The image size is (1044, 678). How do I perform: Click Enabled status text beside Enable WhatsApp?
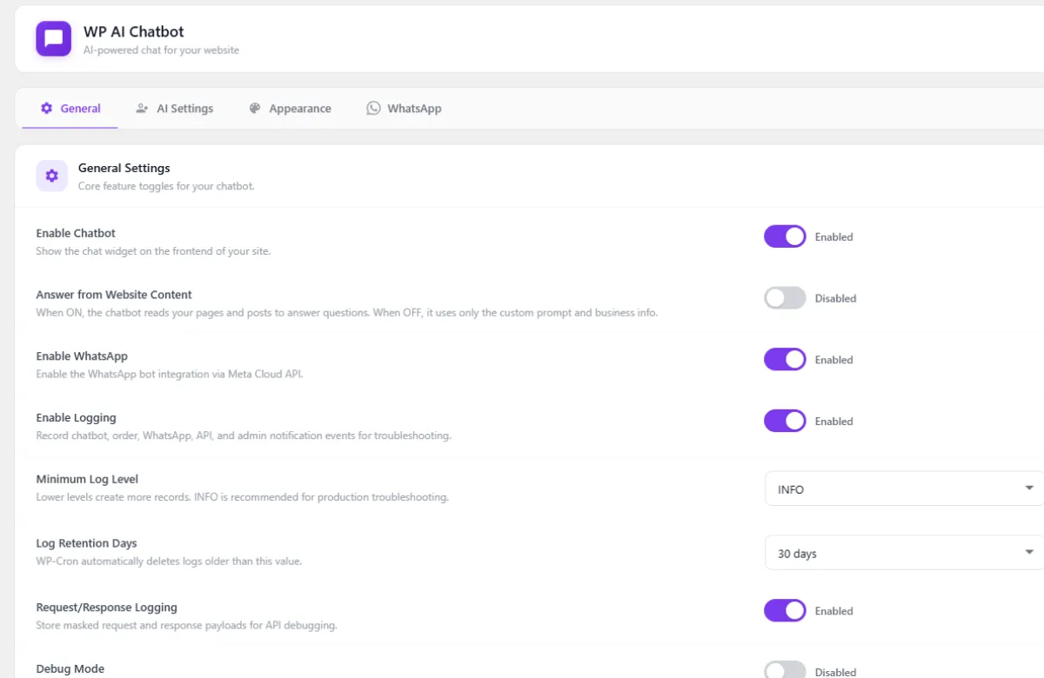click(x=833, y=360)
